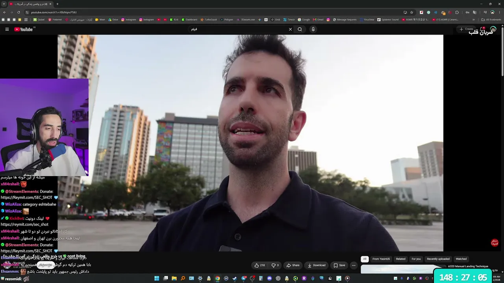This screenshot has height=283, width=504.
Task: Open the Chrome profile avatar
Action: (492, 12)
